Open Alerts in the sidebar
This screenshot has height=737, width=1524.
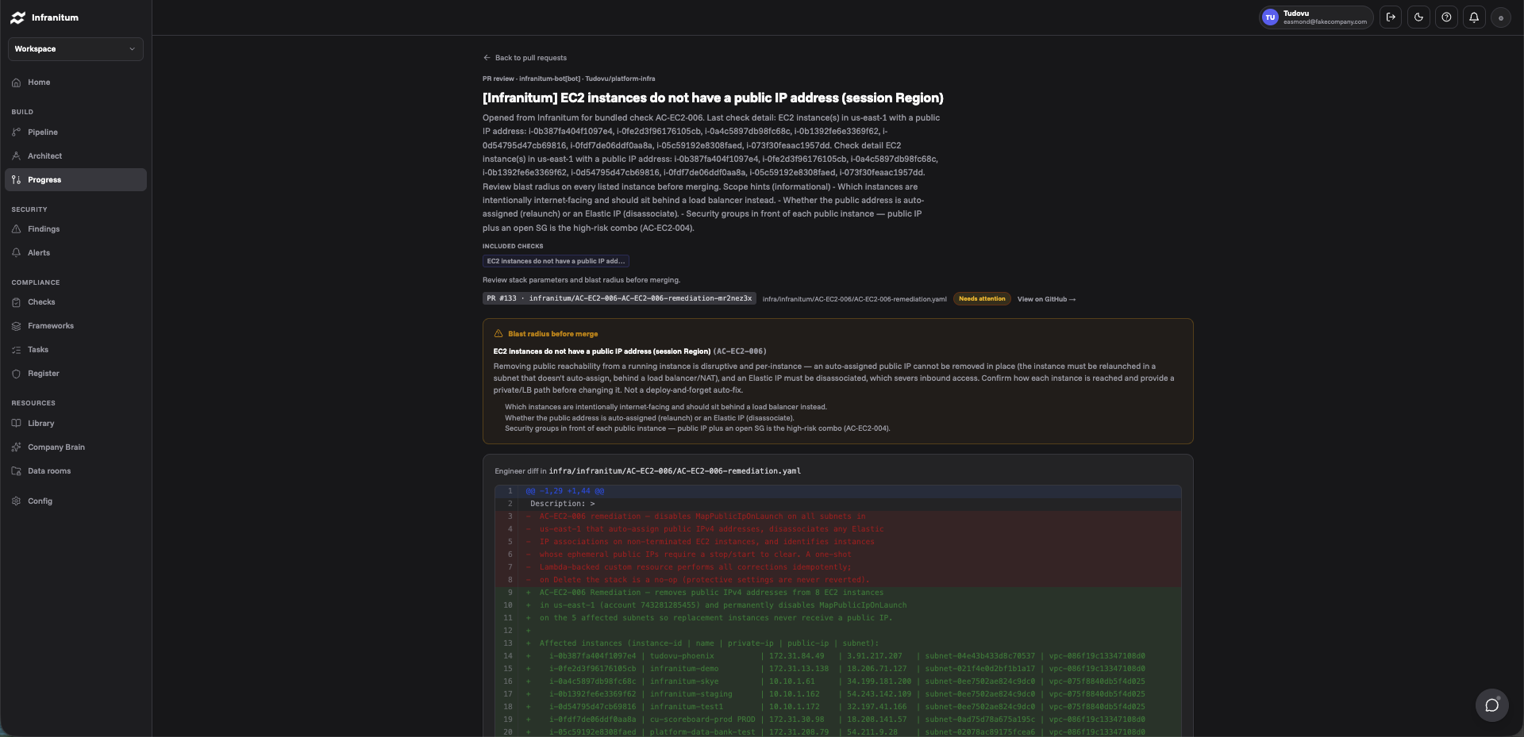(75, 253)
